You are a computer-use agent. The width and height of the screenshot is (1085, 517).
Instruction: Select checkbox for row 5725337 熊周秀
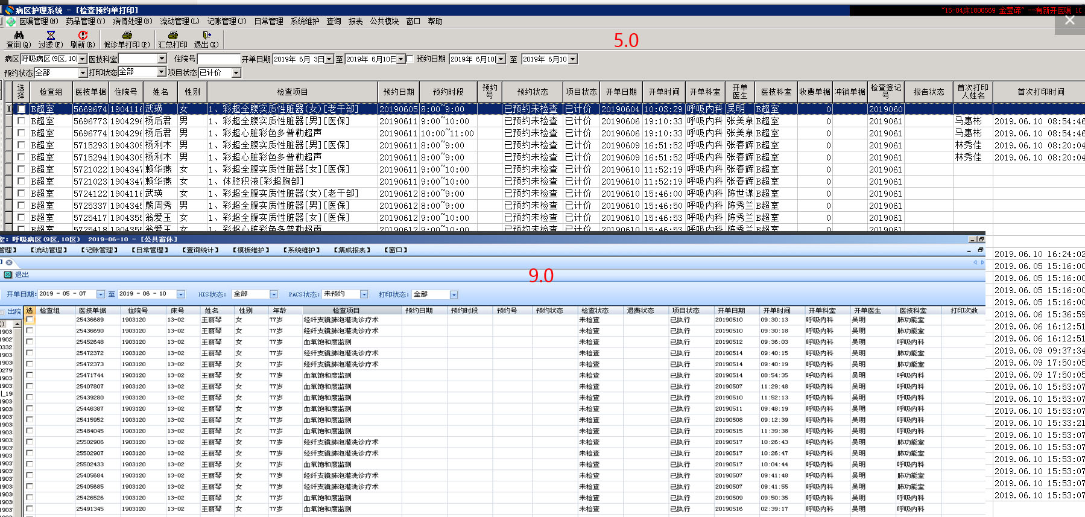point(21,206)
